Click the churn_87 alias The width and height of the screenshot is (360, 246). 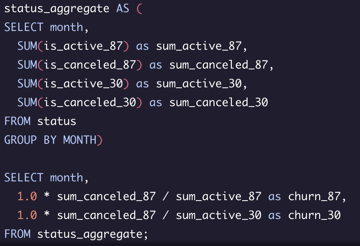click(x=314, y=196)
